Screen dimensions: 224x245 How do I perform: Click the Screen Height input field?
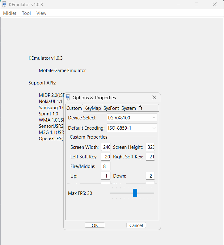(x=150, y=147)
